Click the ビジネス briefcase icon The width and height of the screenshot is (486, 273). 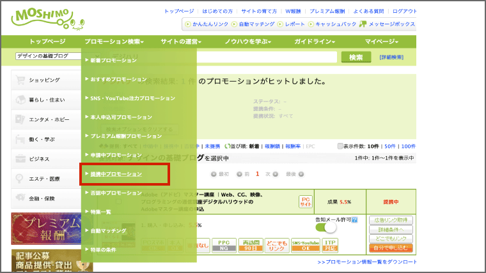pyautogui.click(x=20, y=159)
